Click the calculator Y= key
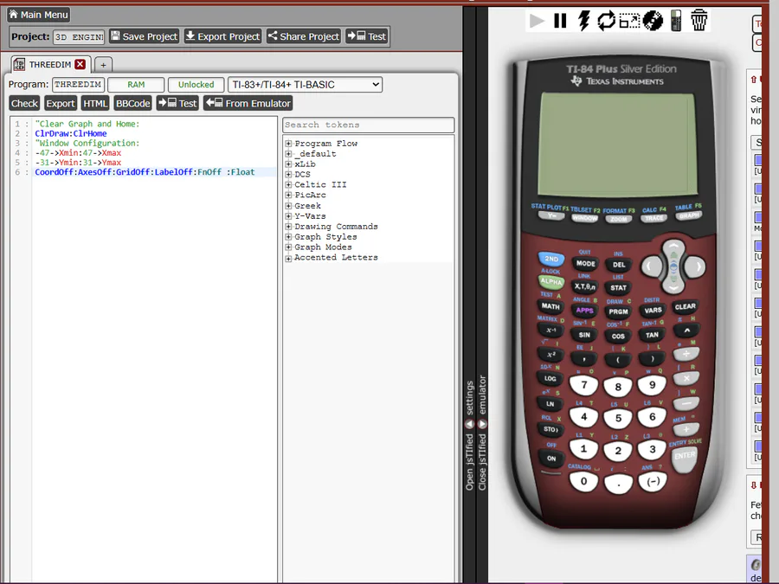Image resolution: width=779 pixels, height=584 pixels. tap(551, 216)
